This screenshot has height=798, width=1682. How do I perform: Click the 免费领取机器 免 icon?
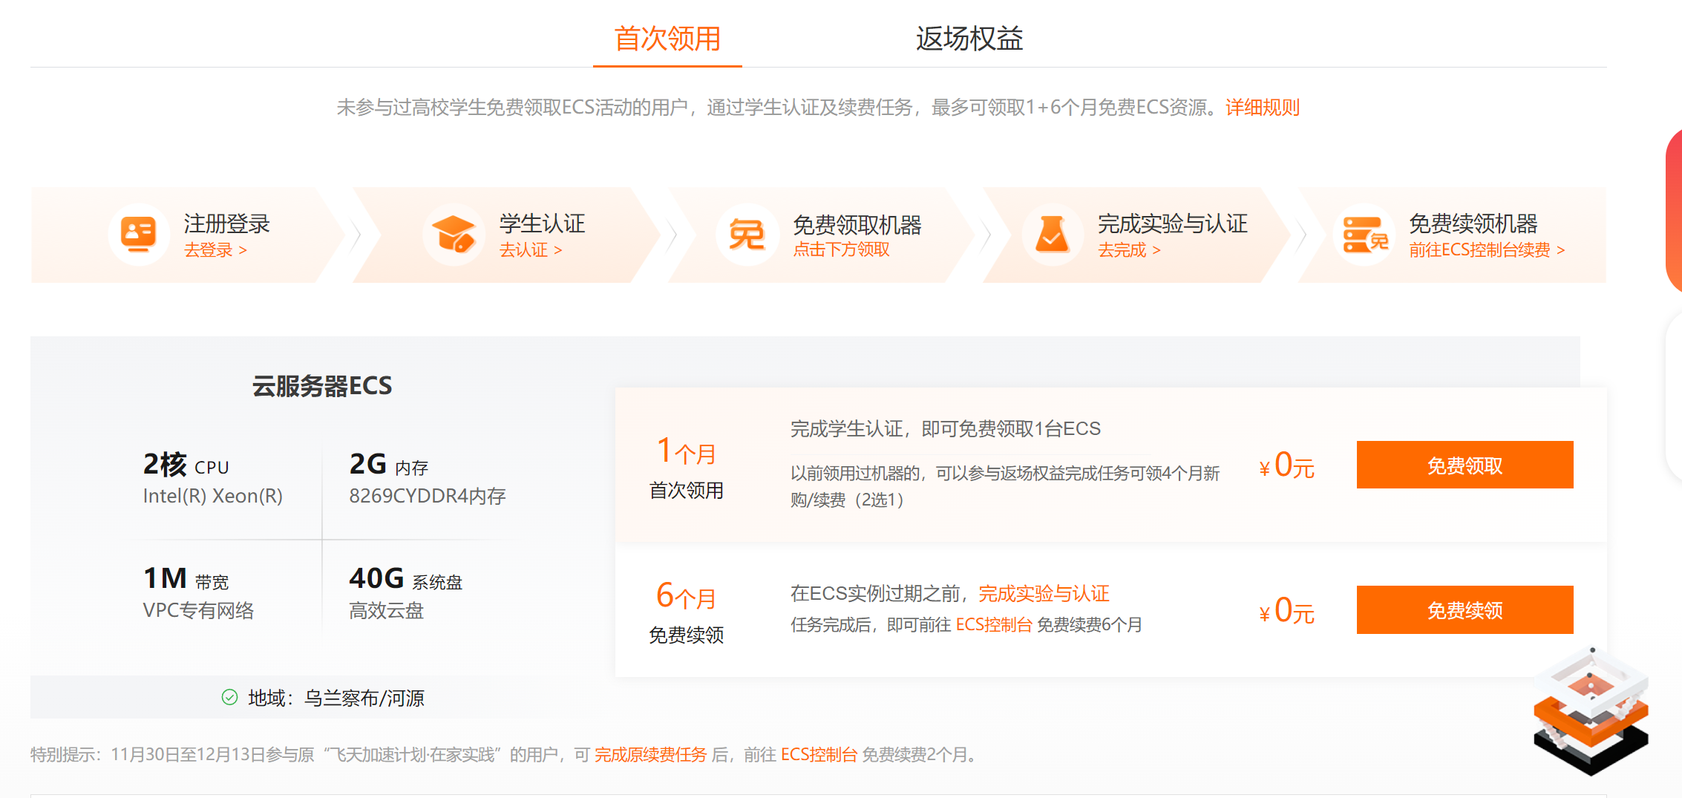[747, 235]
